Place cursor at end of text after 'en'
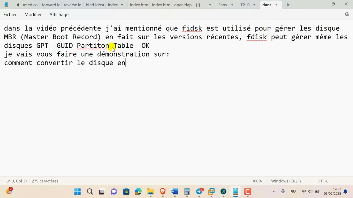 [125, 63]
